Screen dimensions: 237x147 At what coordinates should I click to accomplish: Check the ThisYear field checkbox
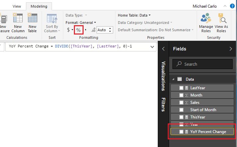coord(181,117)
